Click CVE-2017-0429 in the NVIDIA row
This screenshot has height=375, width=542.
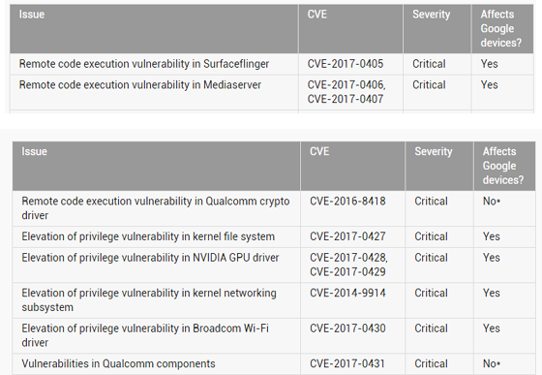(x=347, y=272)
